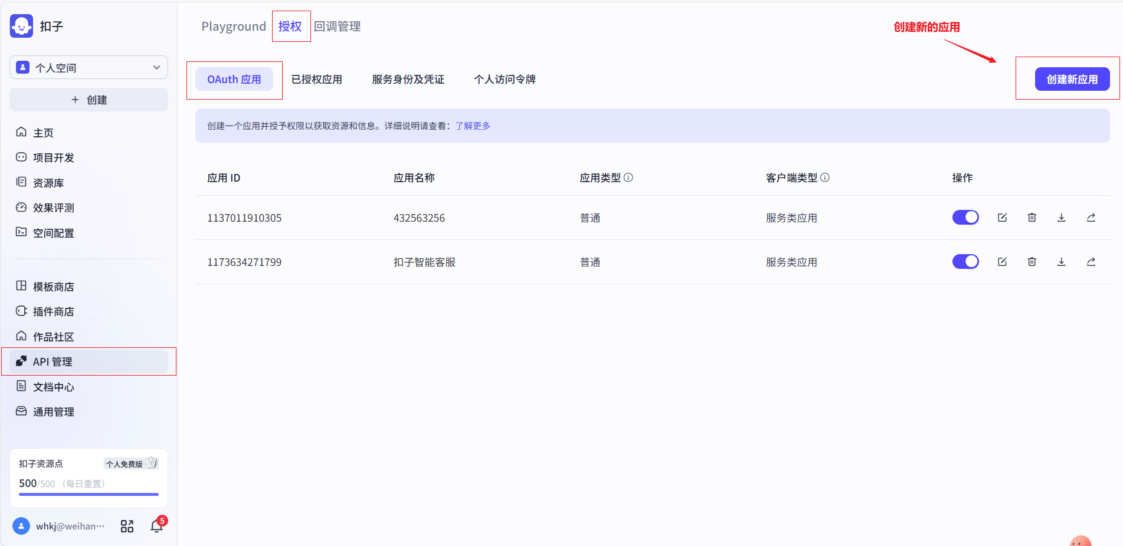
Task: Click the info icon next to 应用类型
Action: (628, 177)
